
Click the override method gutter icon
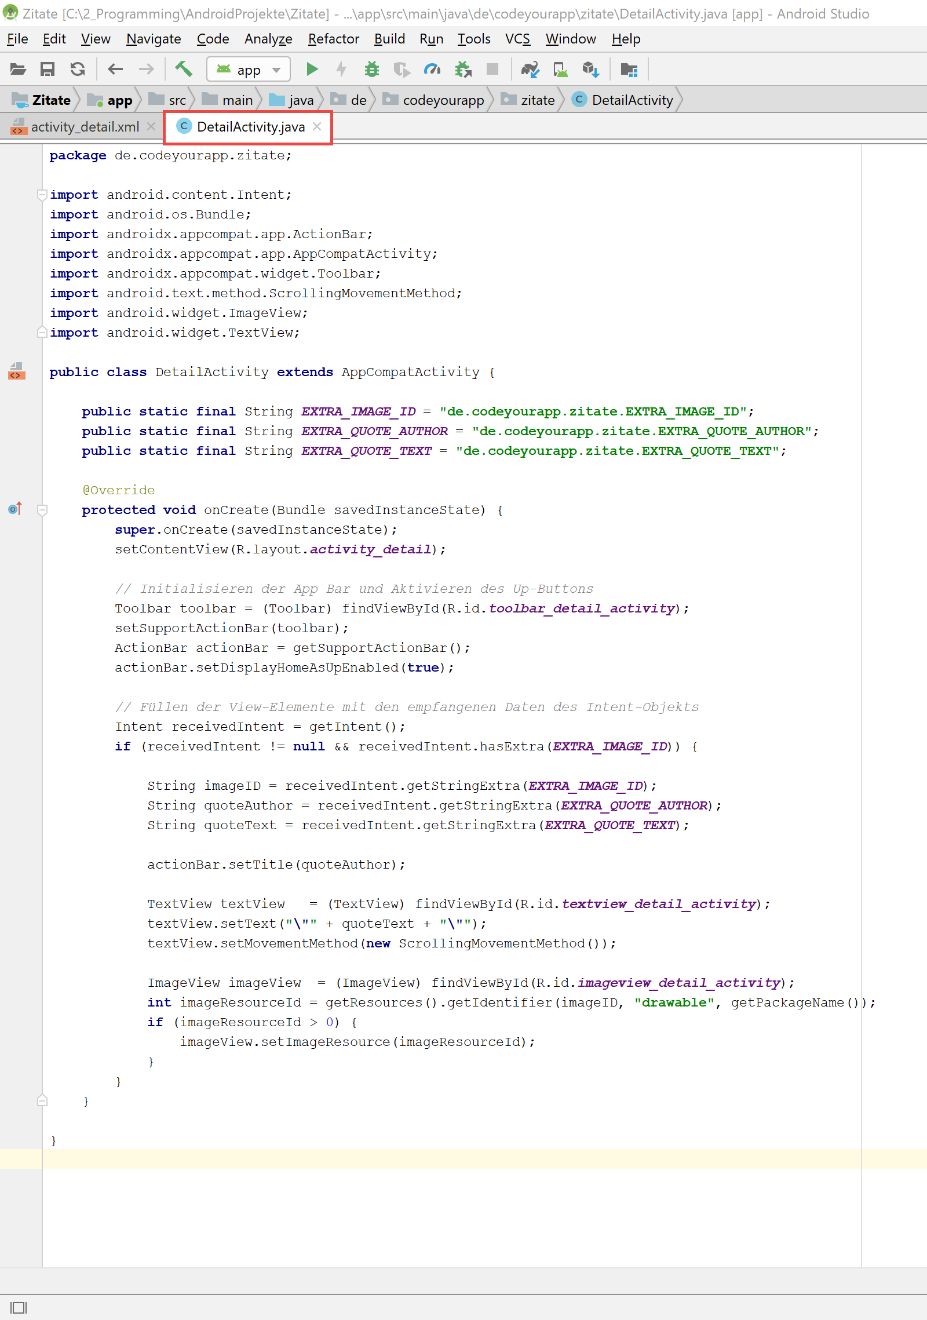[15, 509]
